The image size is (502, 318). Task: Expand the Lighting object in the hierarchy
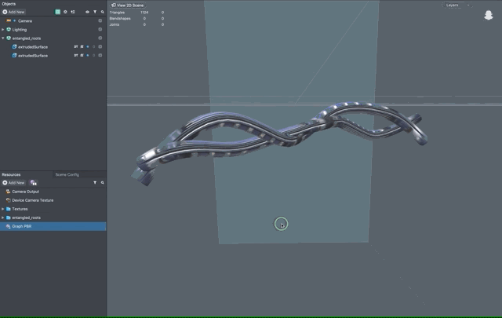pos(3,29)
